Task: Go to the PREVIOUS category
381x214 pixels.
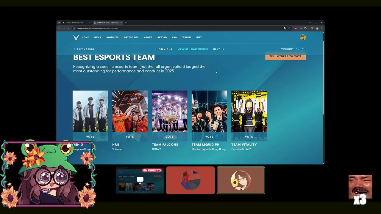Action: (x=163, y=49)
